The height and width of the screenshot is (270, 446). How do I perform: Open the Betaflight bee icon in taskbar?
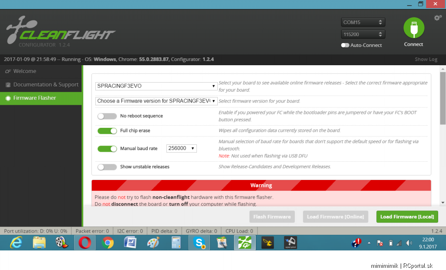[268, 243]
